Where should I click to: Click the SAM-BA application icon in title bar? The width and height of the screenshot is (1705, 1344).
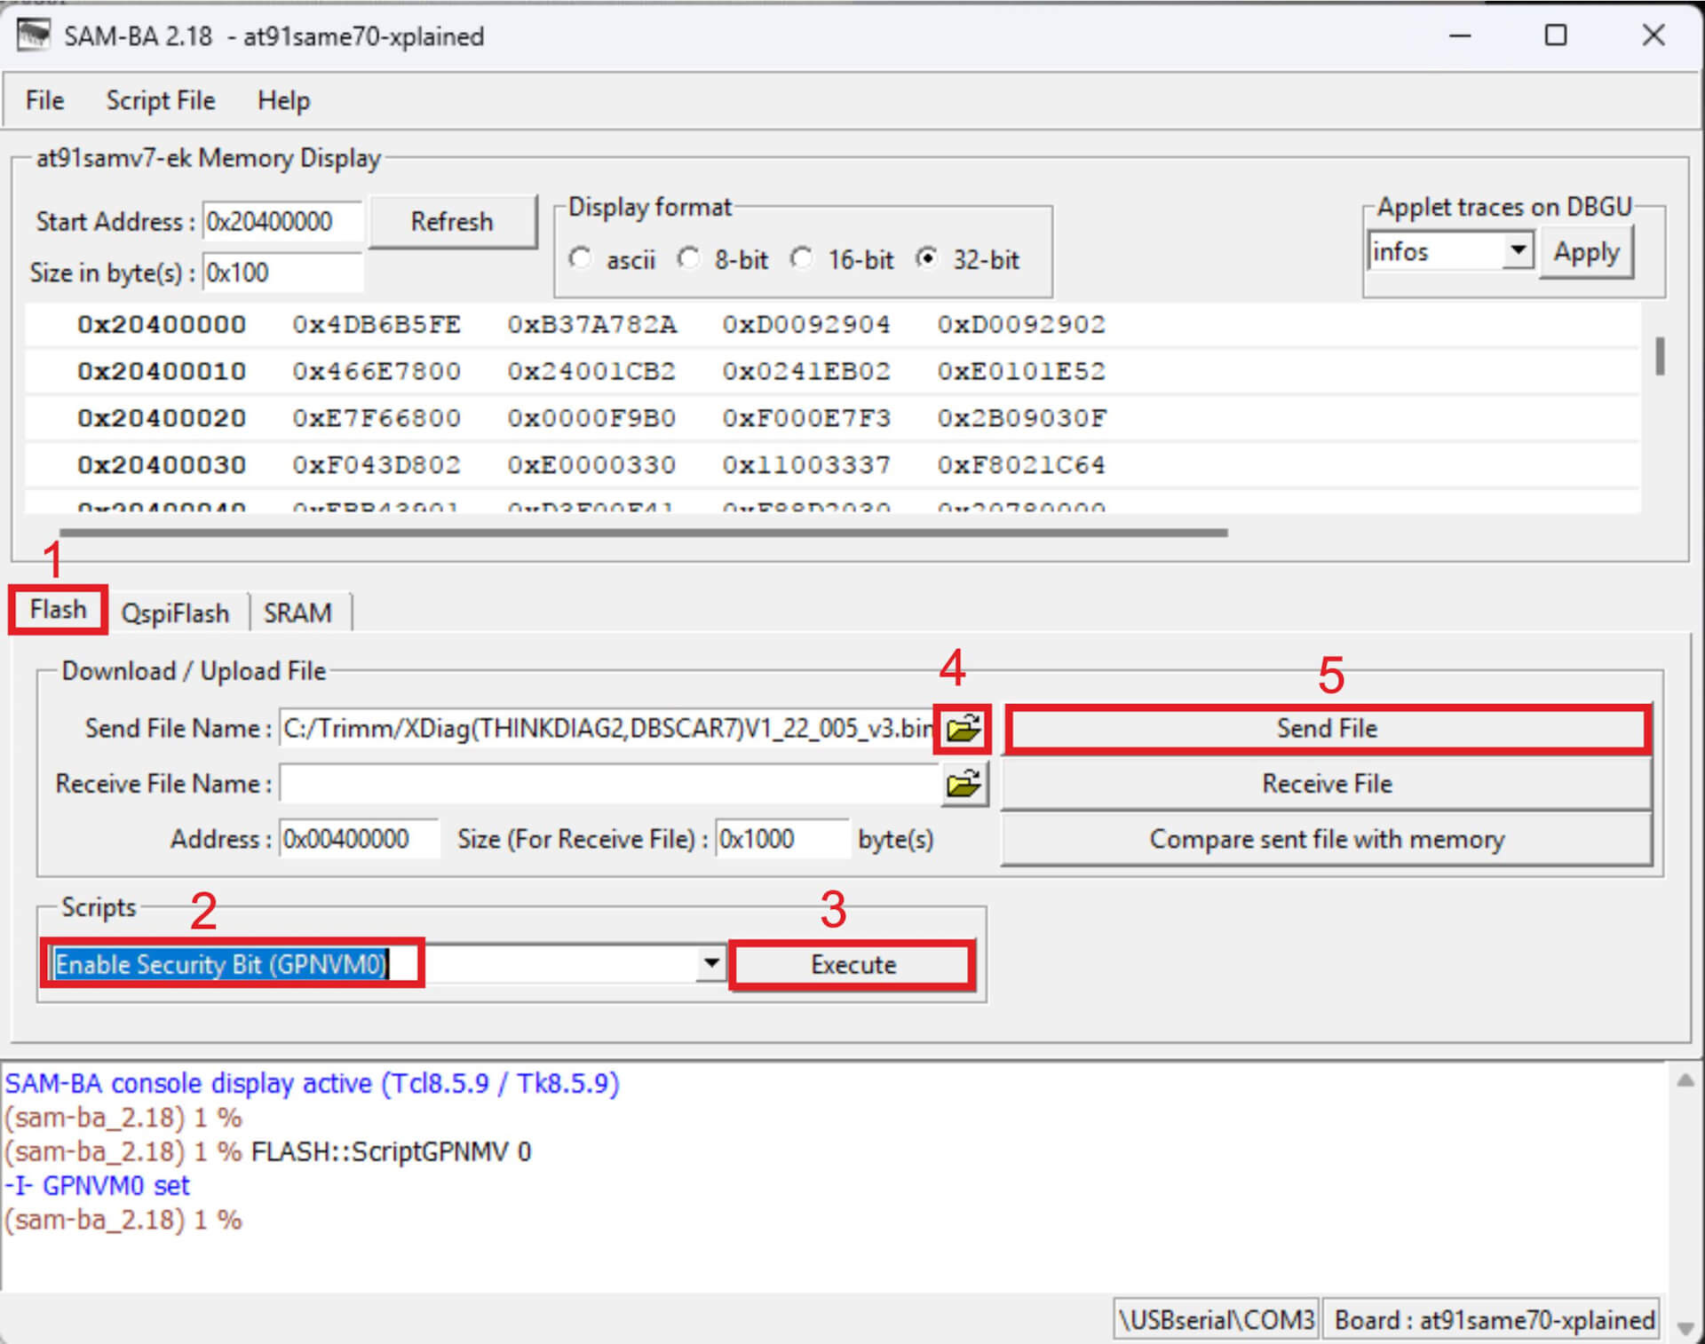pyautogui.click(x=34, y=36)
